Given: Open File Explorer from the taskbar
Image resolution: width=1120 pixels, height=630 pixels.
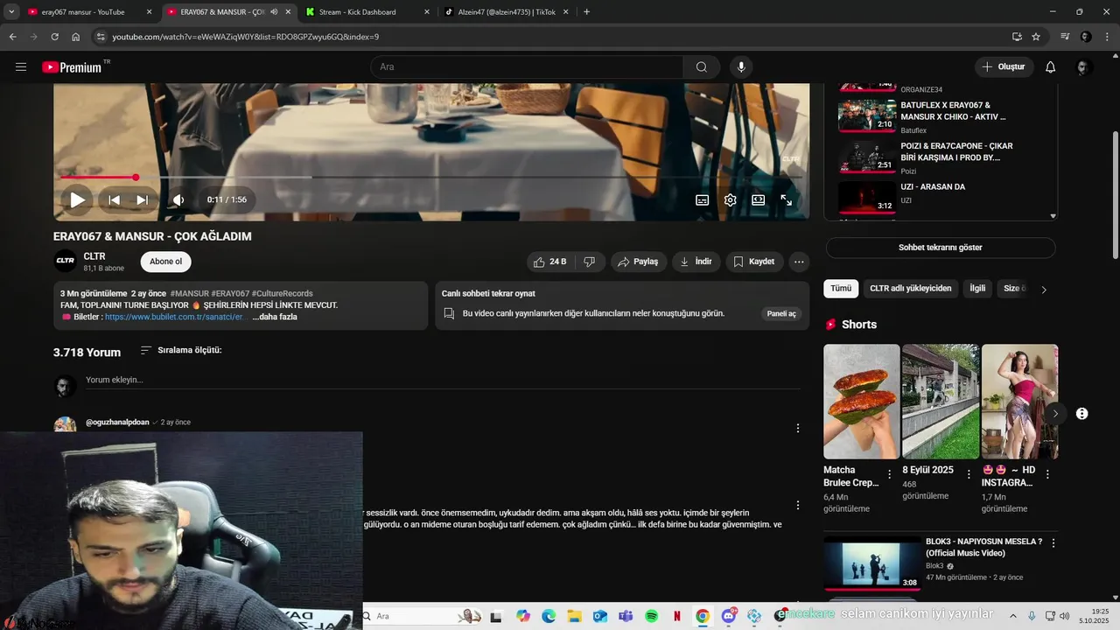Looking at the screenshot, I should [x=574, y=616].
